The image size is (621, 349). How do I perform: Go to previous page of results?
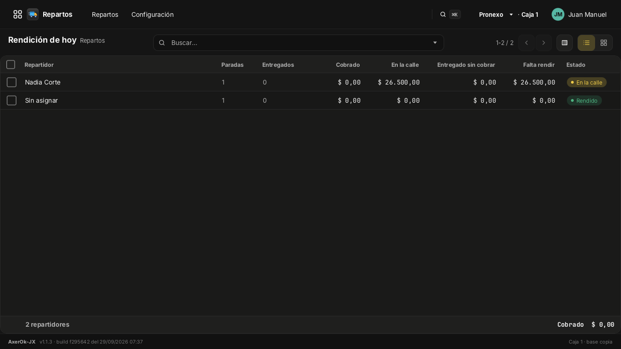[526, 43]
